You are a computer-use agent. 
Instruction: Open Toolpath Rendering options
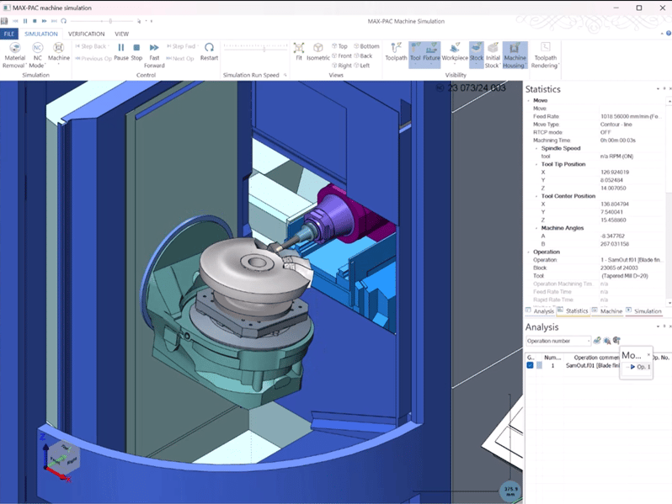tap(545, 56)
